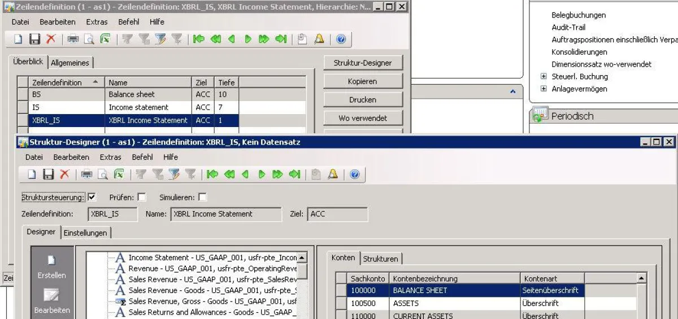Collapse the panel using blue chevron arrow
Image resolution: width=678 pixels, height=319 pixels.
point(513,91)
